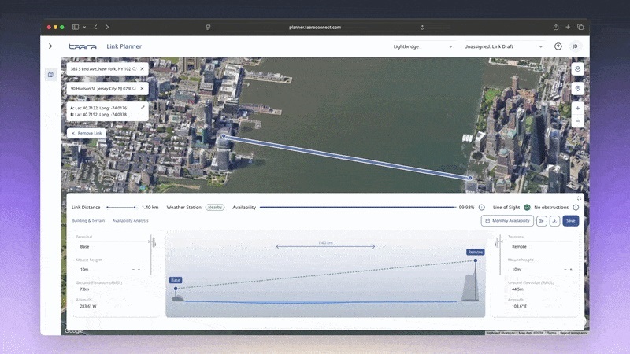Expand the left sidebar chevron
This screenshot has width=630, height=354.
click(50, 46)
